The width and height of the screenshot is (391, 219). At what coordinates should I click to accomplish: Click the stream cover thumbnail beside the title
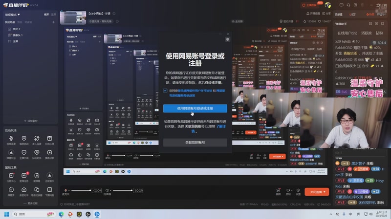pos(73,18)
